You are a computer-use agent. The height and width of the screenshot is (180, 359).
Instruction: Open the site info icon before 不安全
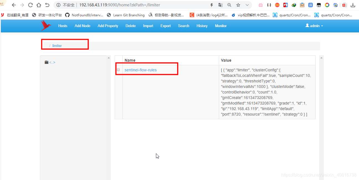[58, 5]
